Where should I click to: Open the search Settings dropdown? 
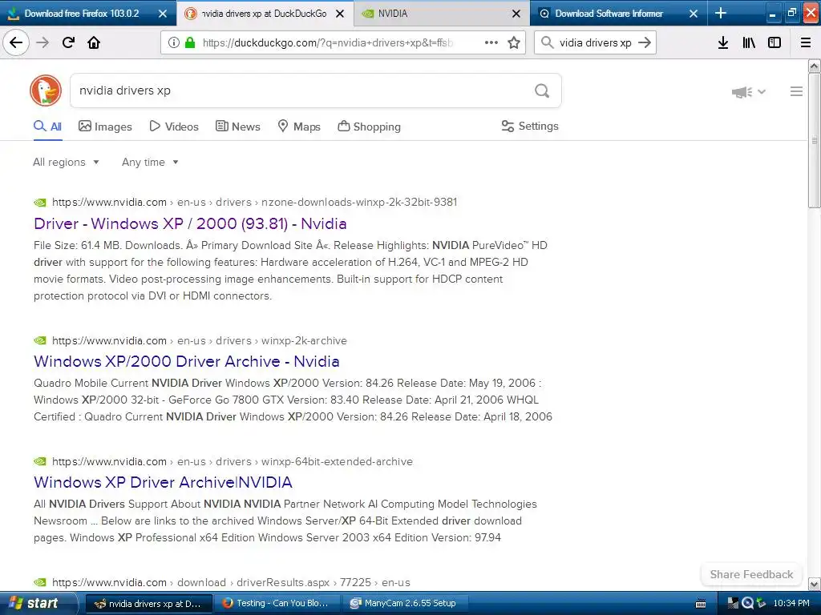[530, 126]
